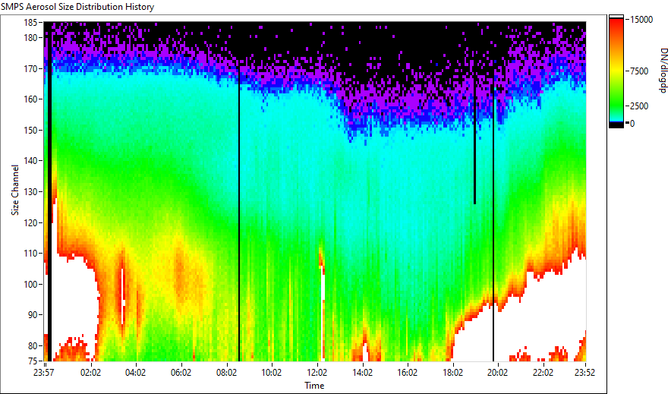Viewport: 671px width, 394px height.
Task: Click the y-axis tick label 140
Action: click(x=30, y=161)
